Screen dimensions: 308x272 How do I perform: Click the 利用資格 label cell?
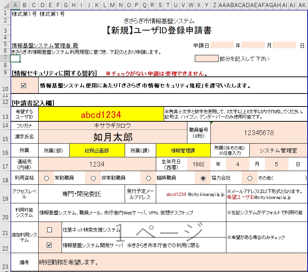pos(24,178)
